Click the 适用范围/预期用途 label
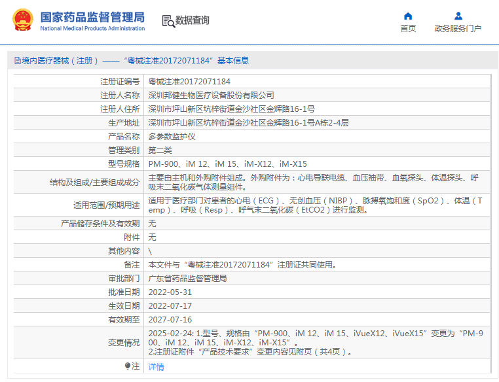Screen dimensions: 499x382 pyautogui.click(x=107, y=205)
